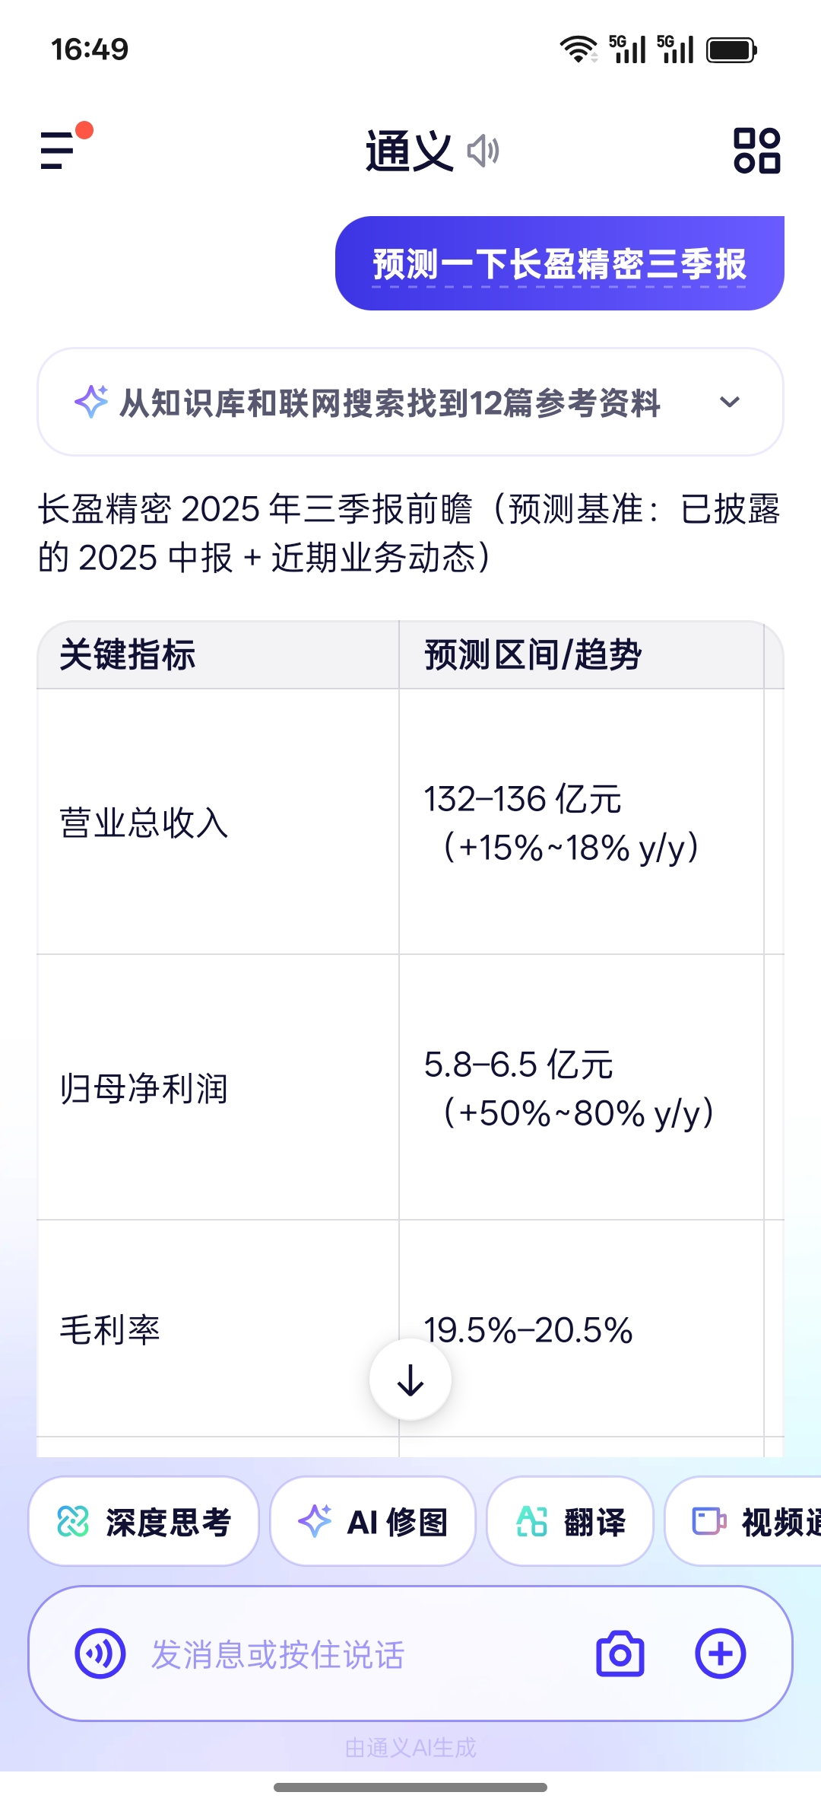Screen dimensions: 821x1808
Task: Toggle 深度思考 deep thinking mode
Action: coord(144,1522)
